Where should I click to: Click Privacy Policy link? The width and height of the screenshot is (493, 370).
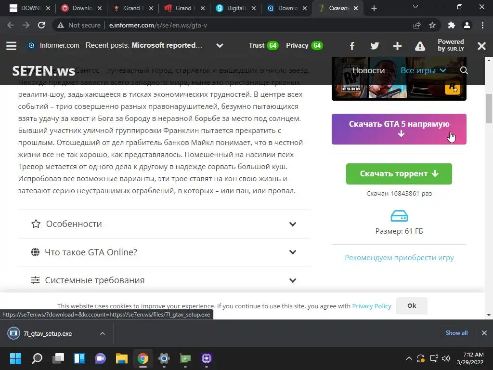pyautogui.click(x=372, y=306)
